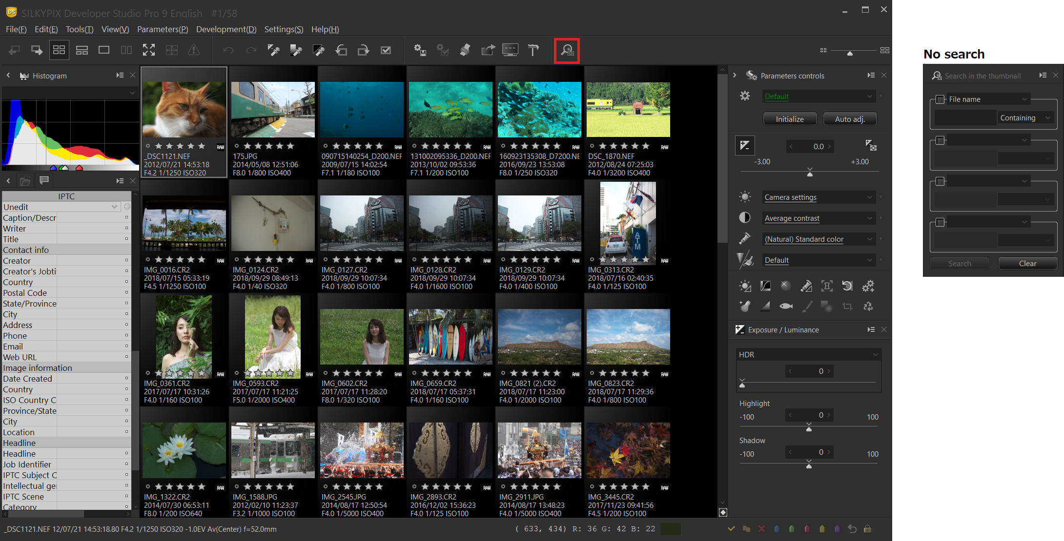Viewport: 1064px width, 541px height.
Task: Click the Search button in search panel
Action: (960, 264)
